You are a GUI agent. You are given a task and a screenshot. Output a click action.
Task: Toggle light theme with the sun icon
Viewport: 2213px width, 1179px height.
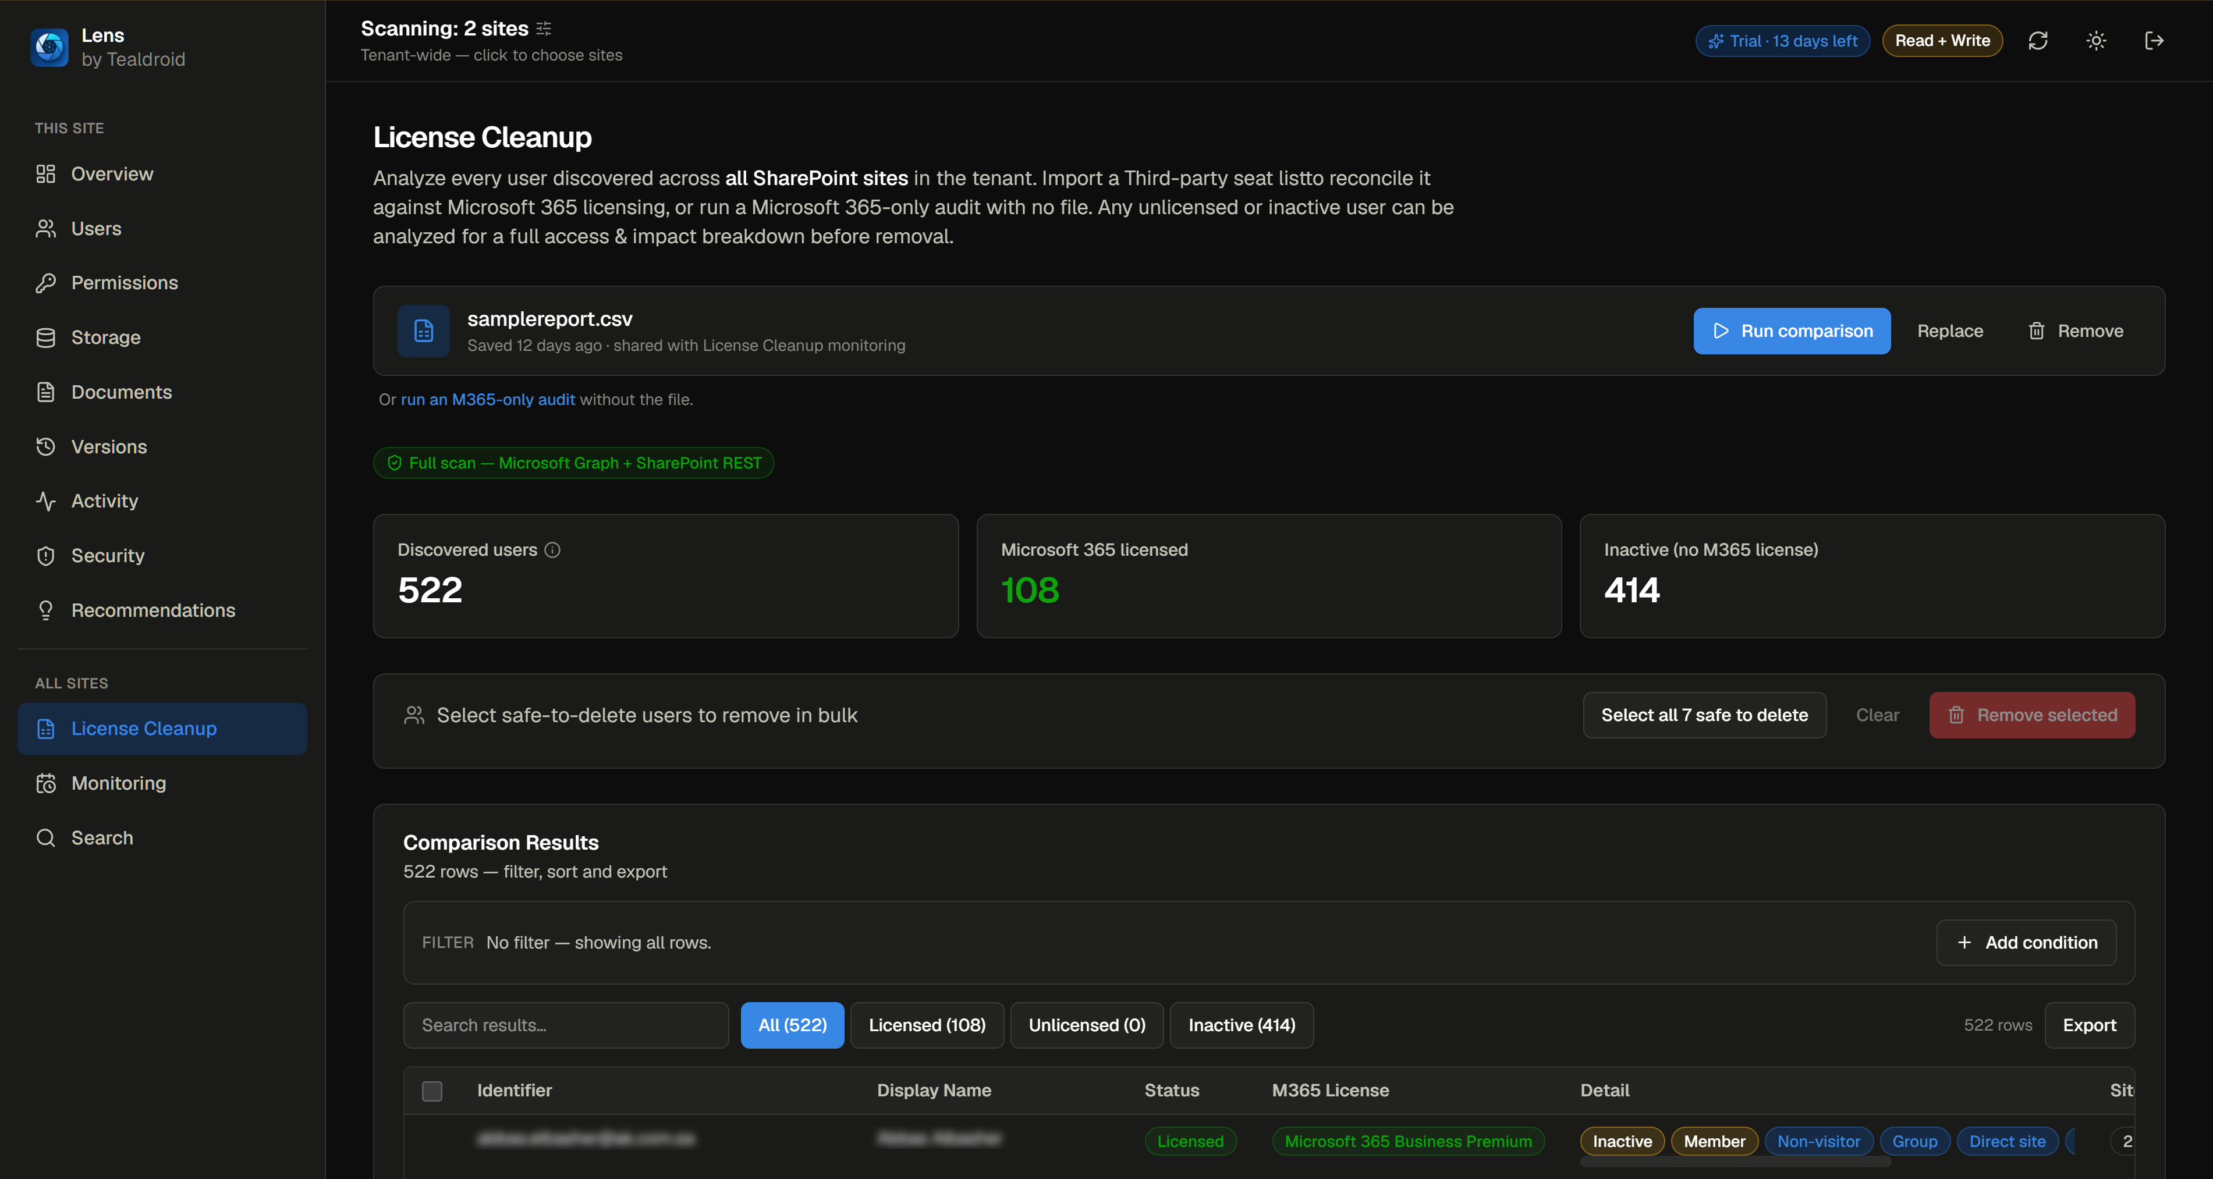coord(2096,40)
